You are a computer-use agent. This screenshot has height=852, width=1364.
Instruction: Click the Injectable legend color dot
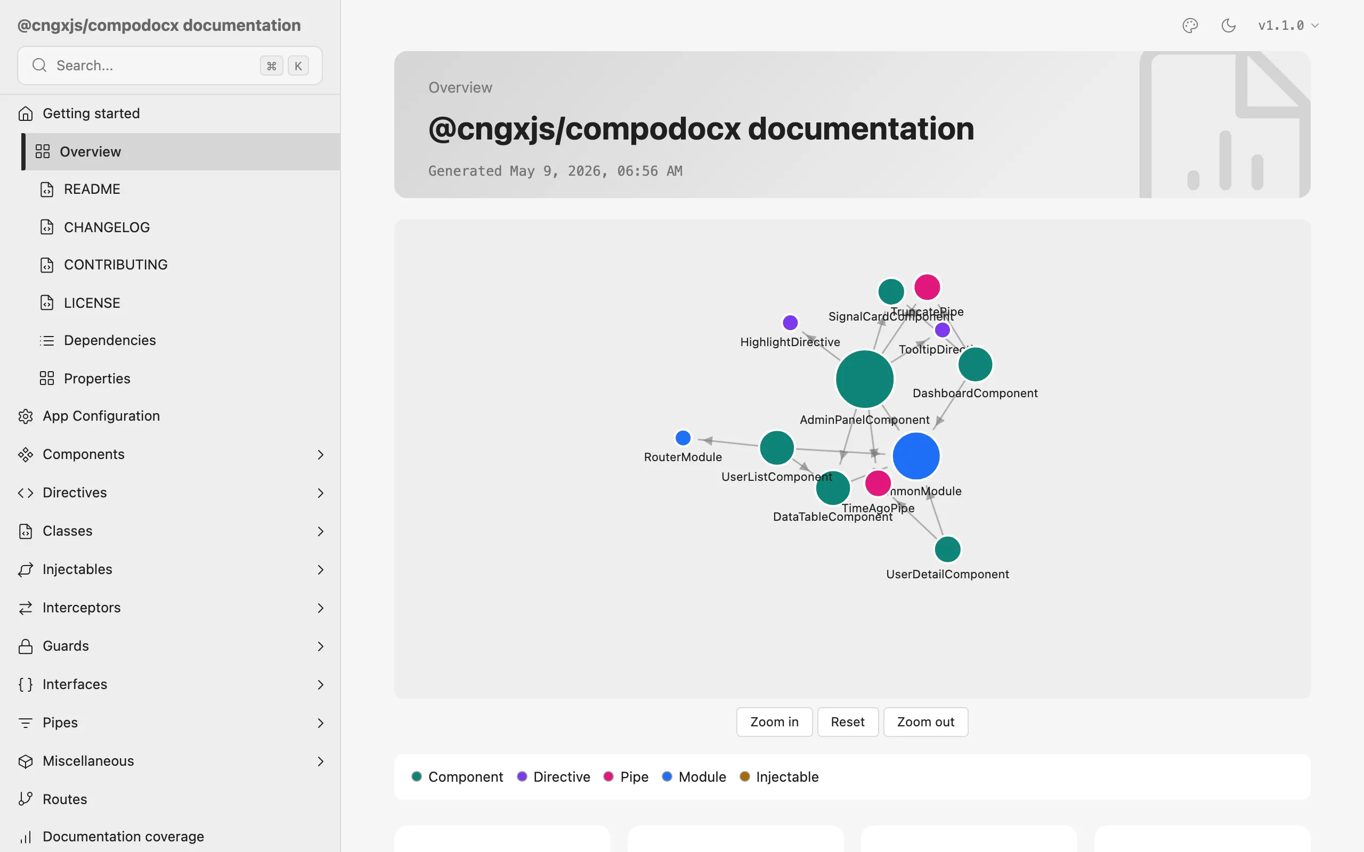(x=744, y=776)
